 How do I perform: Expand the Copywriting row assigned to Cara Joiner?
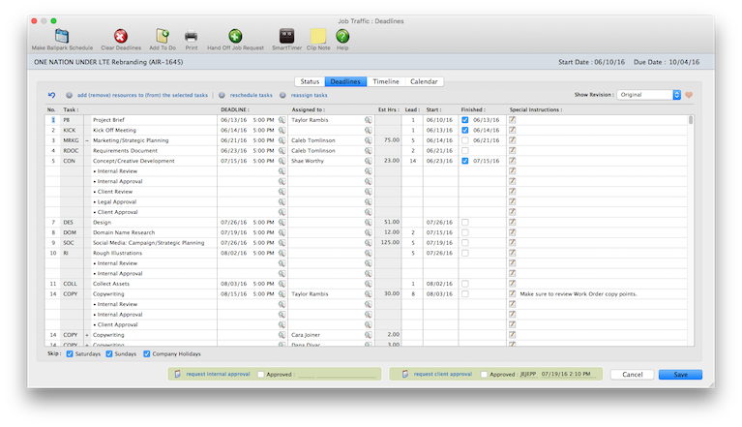[x=87, y=334]
